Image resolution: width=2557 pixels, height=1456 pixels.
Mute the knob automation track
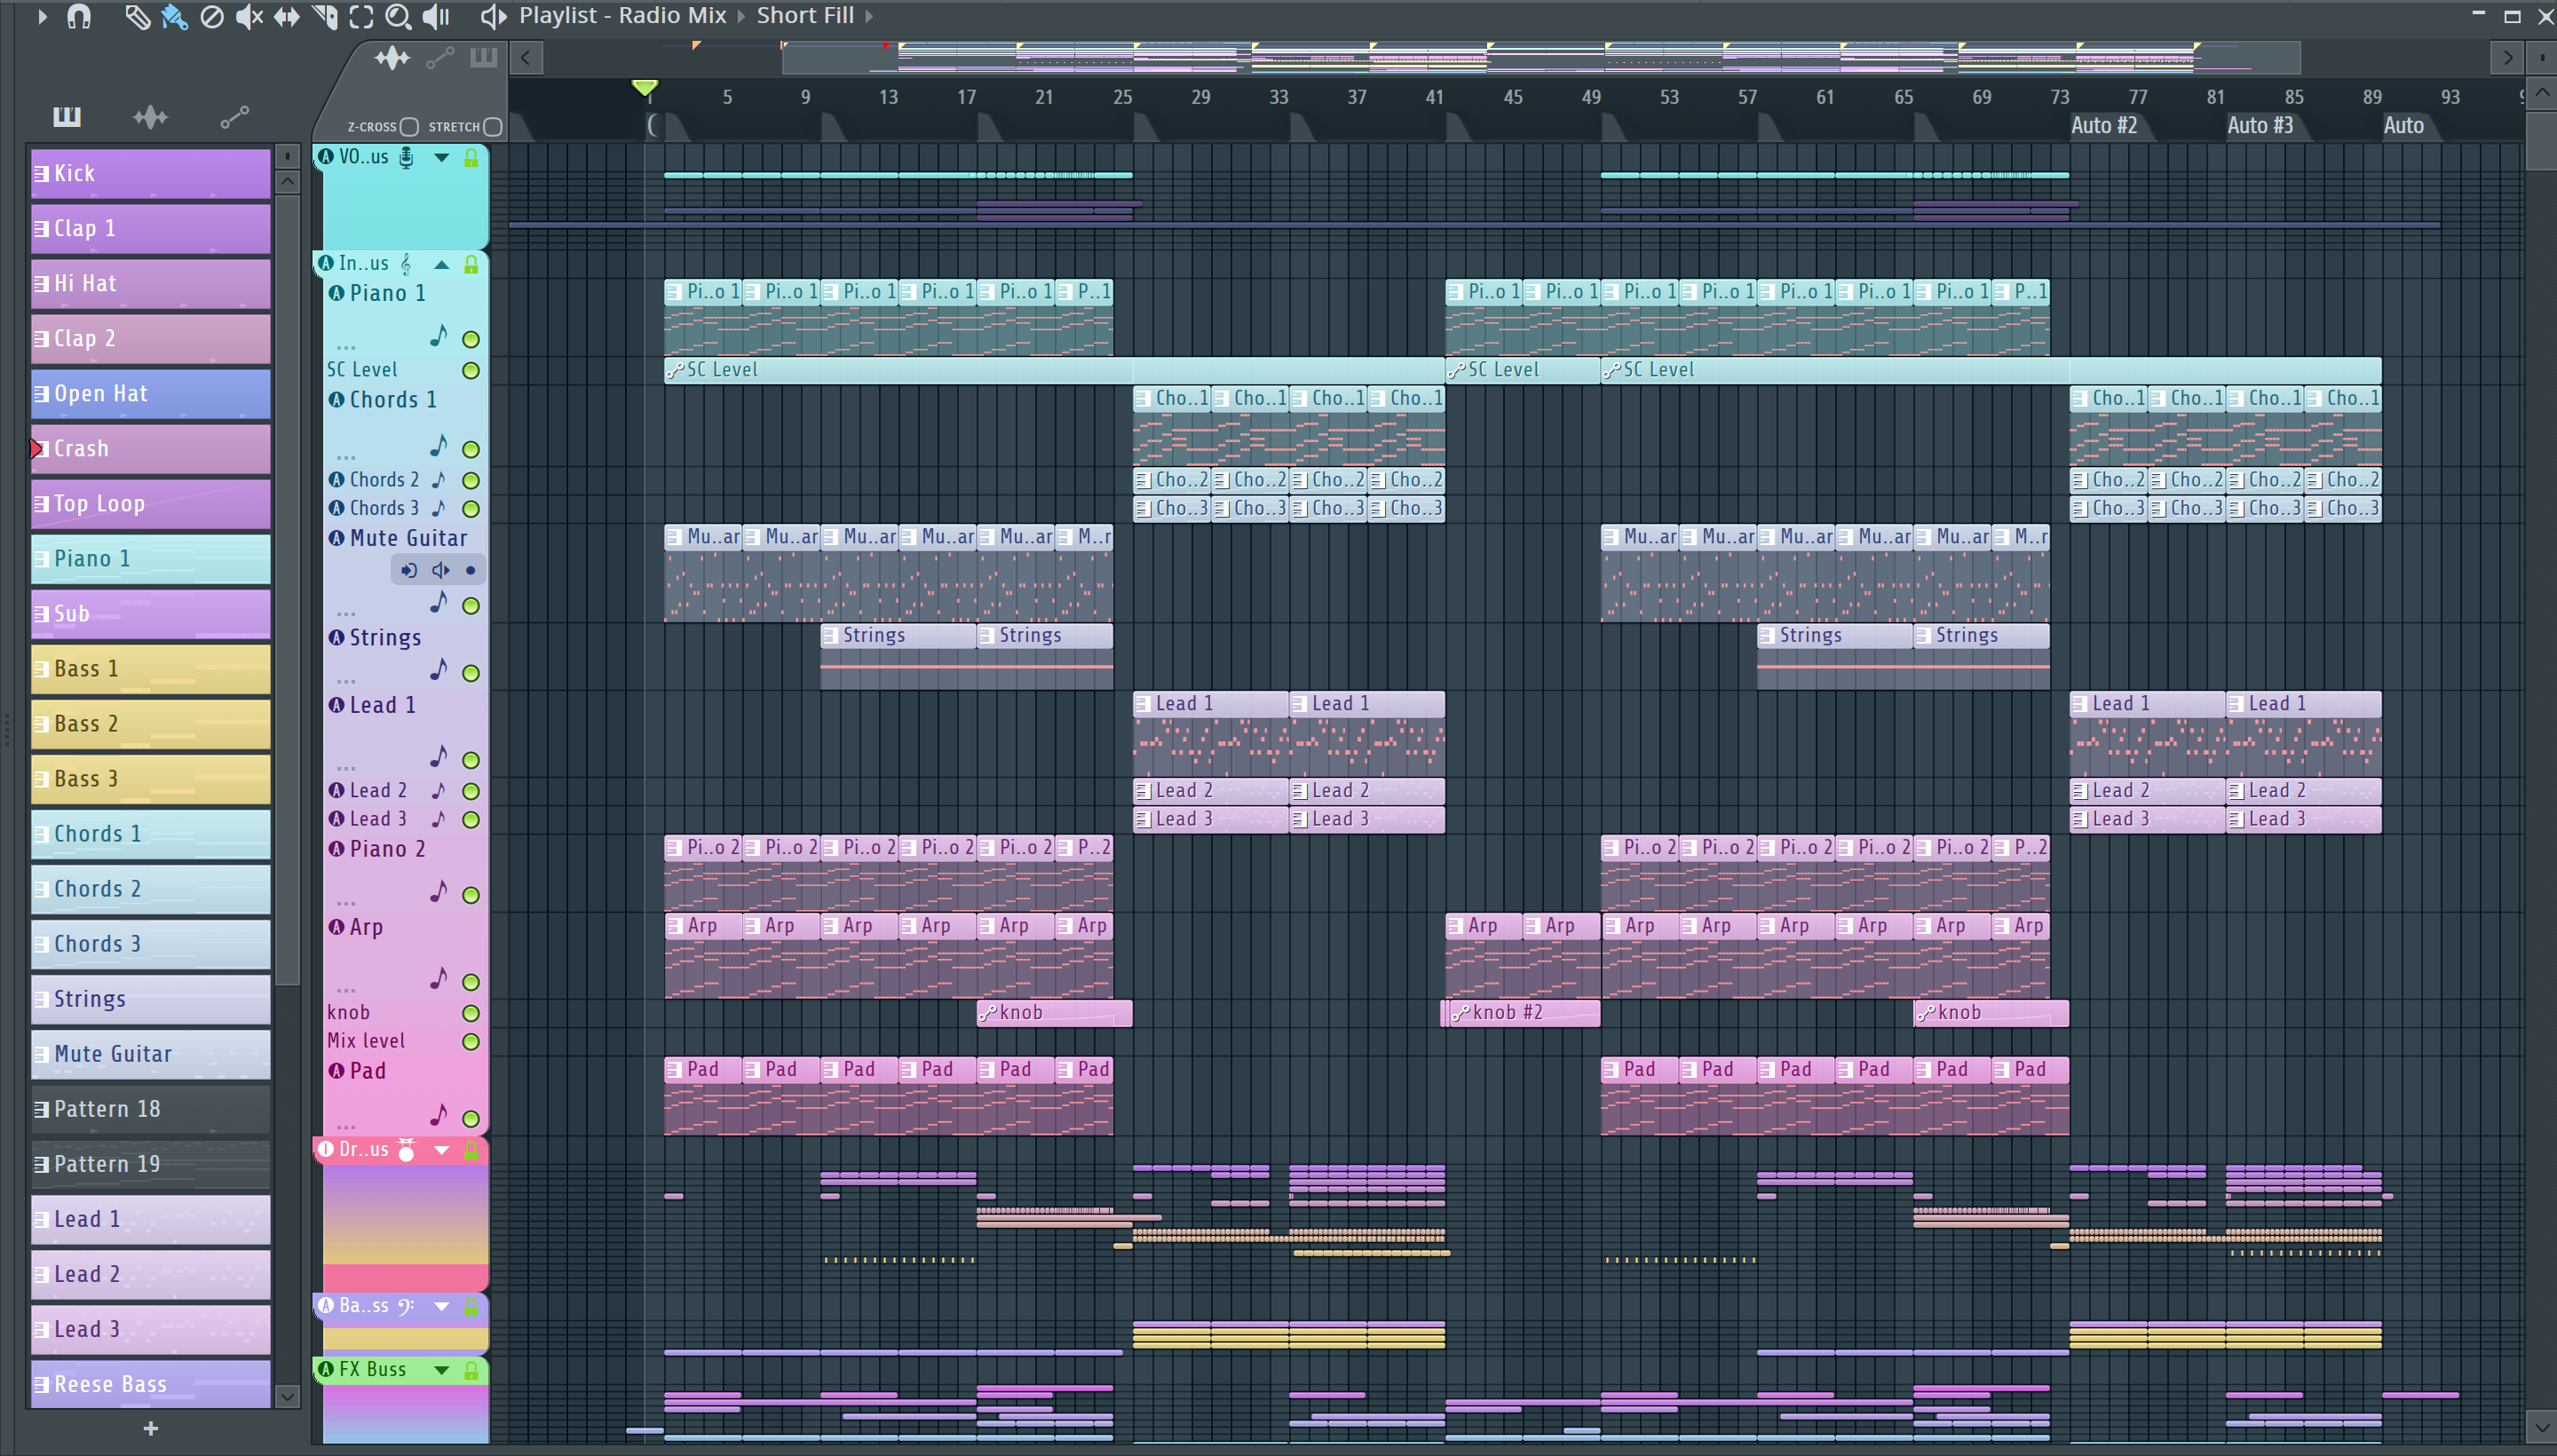pyautogui.click(x=471, y=1013)
